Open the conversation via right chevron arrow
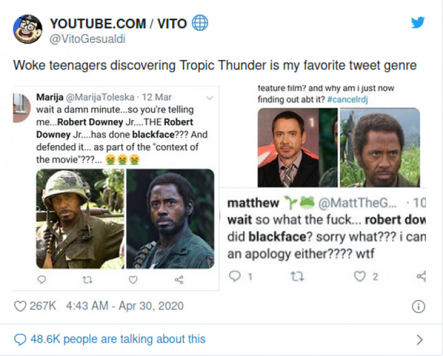This screenshot has width=443, height=356. pos(420,340)
